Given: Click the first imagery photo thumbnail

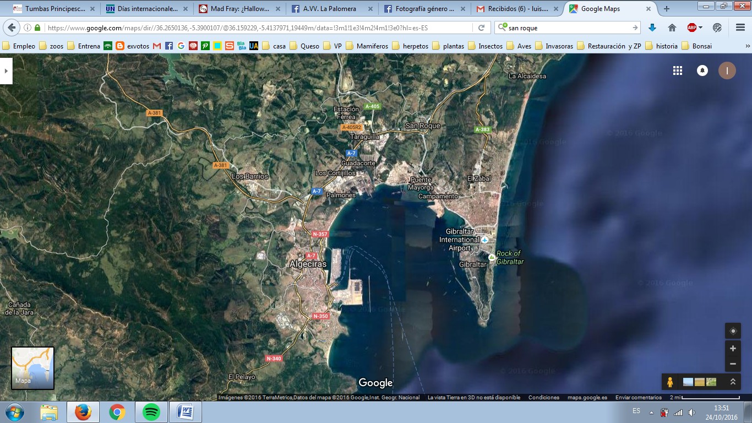Looking at the screenshot, I should (688, 382).
